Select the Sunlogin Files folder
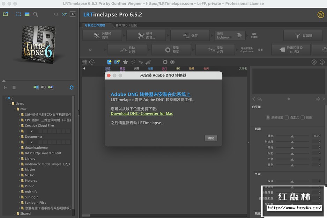This screenshot has width=327, height=218. pyautogui.click(x=36, y=203)
